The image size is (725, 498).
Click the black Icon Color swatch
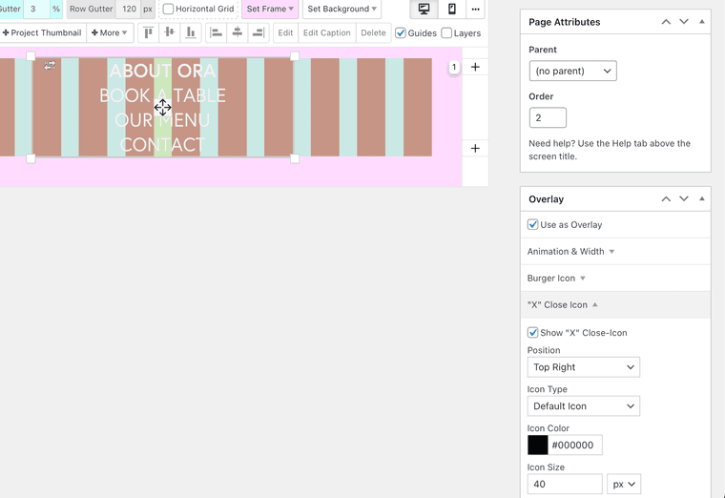point(538,445)
